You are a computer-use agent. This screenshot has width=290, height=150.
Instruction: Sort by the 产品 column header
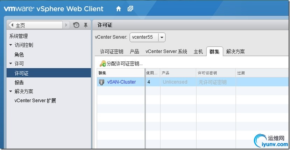pos(178,73)
